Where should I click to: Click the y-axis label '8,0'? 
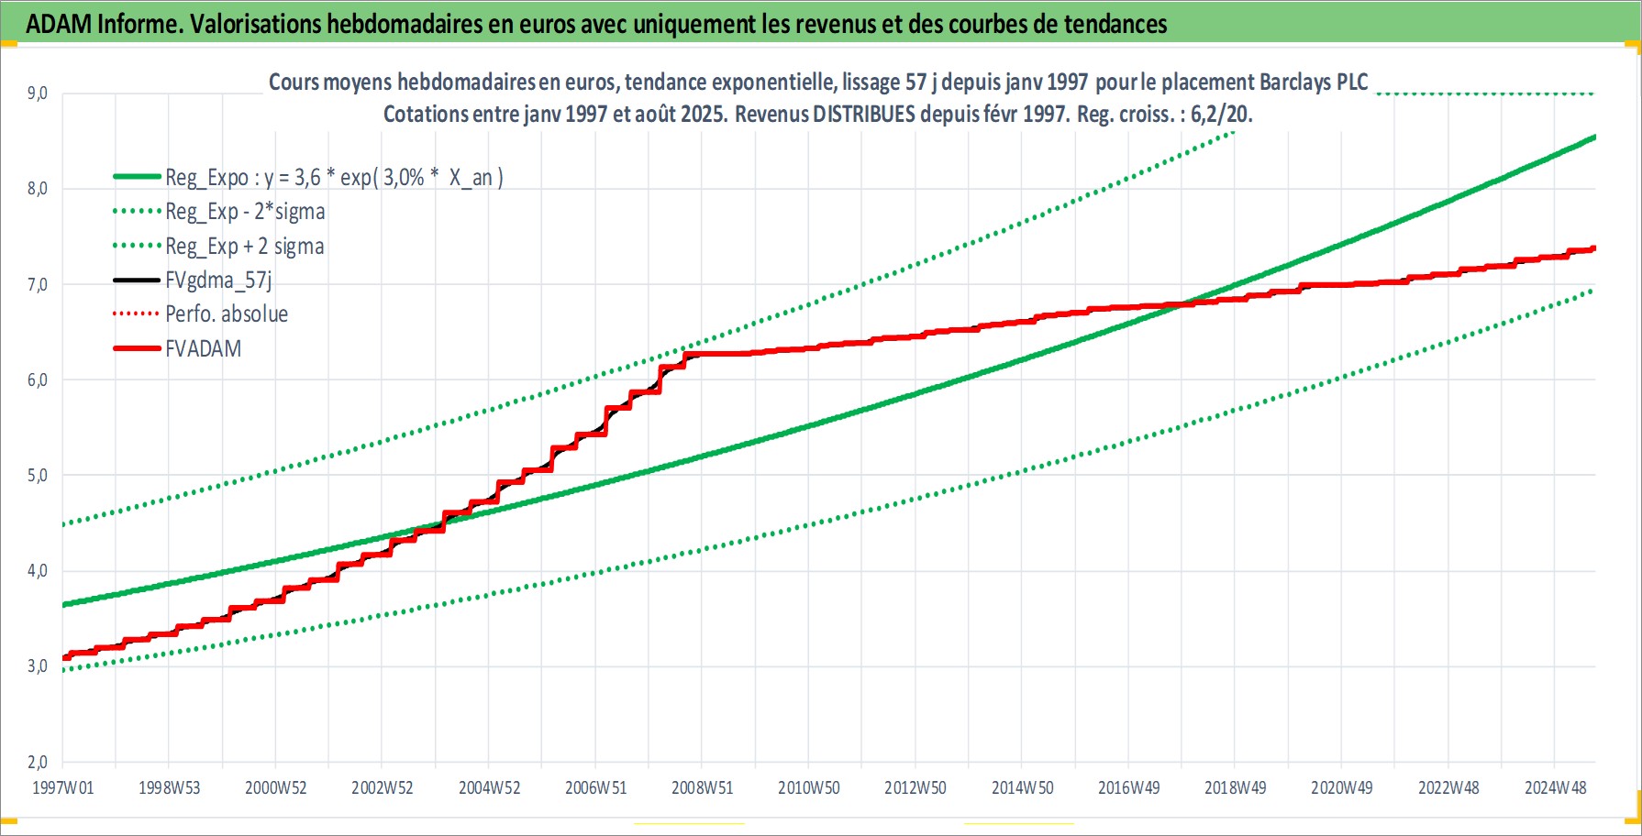coord(37,189)
